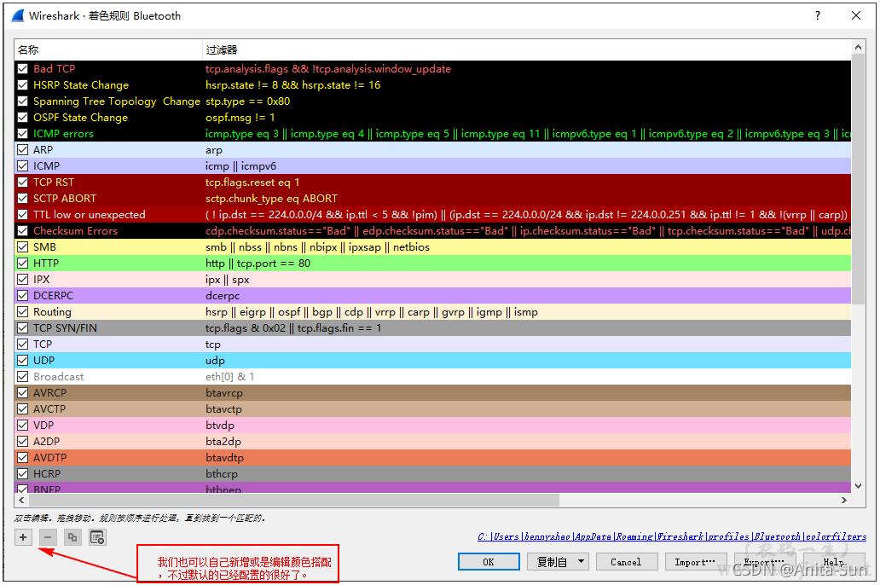Click the horizontal scrollbar thumb
880x585 pixels.
(x=293, y=500)
